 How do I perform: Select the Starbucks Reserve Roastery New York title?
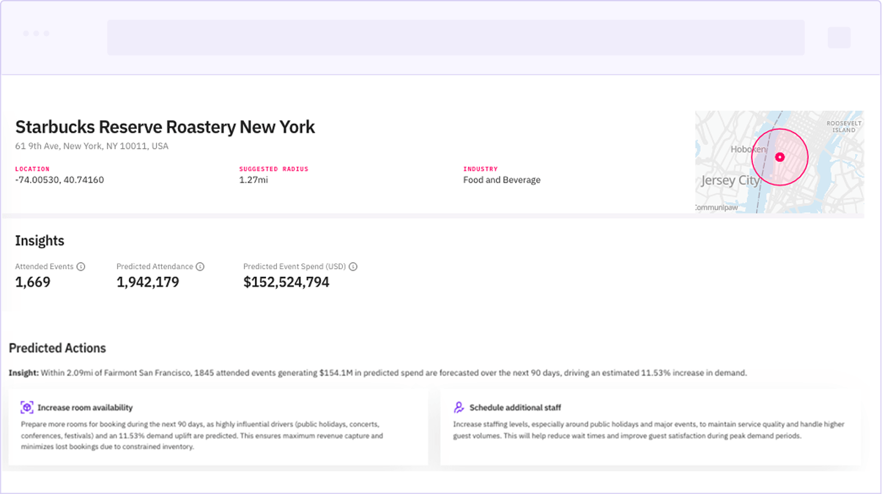point(165,127)
